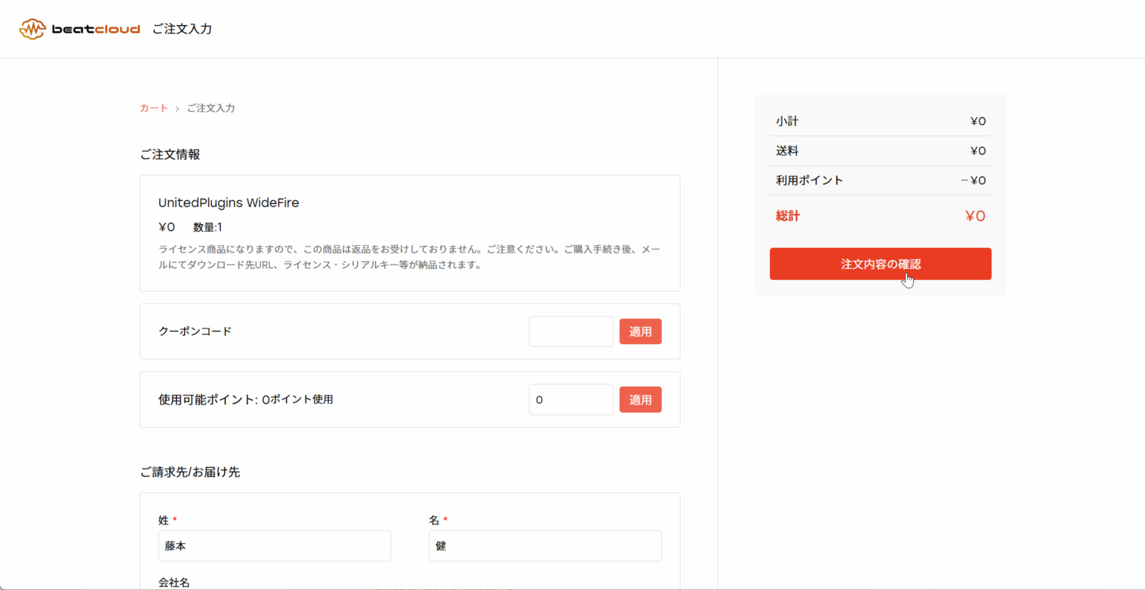Click the 名 field containing 健
Image resolution: width=1145 pixels, height=590 pixels.
(544, 546)
